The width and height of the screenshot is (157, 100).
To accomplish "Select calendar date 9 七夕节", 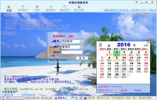I will (x=117, y=59).
